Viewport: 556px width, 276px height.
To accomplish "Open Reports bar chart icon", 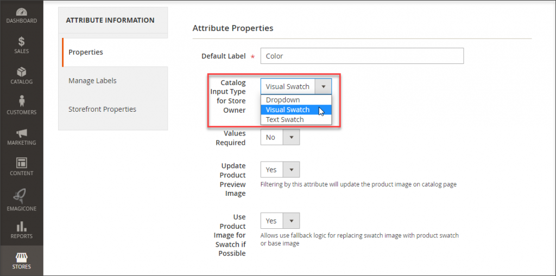I will (x=21, y=226).
